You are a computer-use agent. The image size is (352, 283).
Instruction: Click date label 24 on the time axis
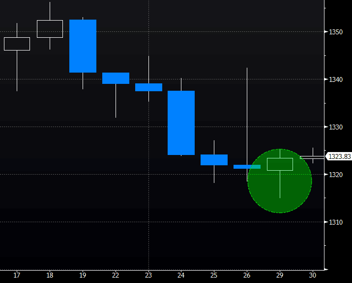pyautogui.click(x=181, y=275)
